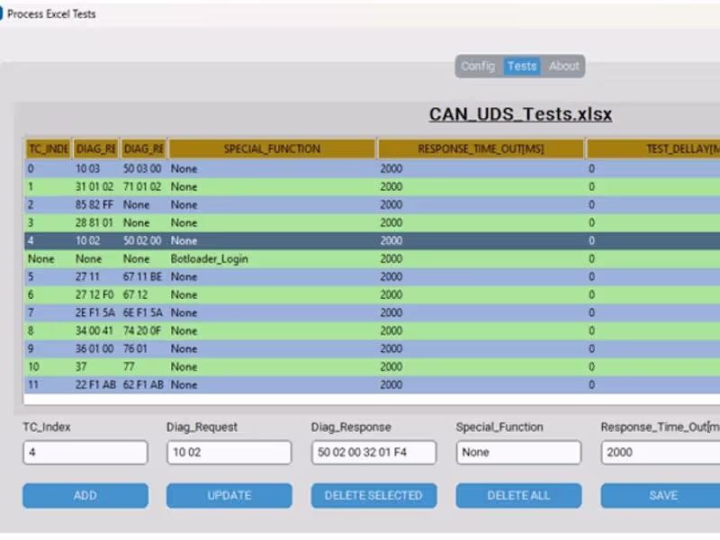
Task: Click inside the TC_Index input field
Action: (x=85, y=452)
